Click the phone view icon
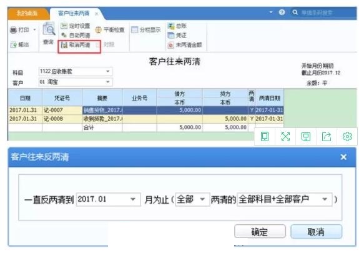The height and width of the screenshot is (253, 359). click(x=265, y=137)
